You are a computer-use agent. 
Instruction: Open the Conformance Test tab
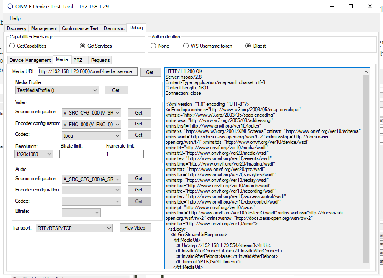(x=80, y=28)
